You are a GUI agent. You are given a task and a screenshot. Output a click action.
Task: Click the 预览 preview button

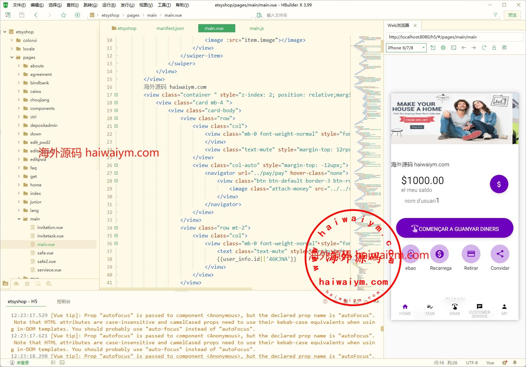512,15
